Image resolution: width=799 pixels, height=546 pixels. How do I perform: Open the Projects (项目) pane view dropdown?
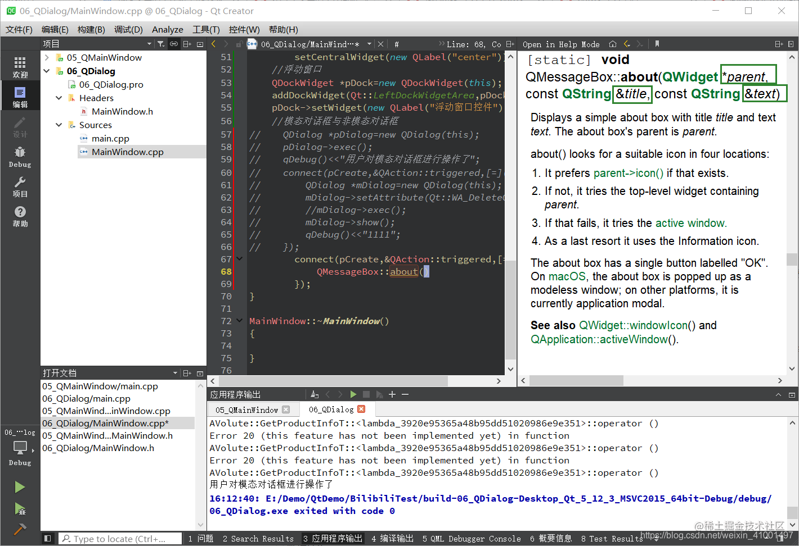pyautogui.click(x=149, y=44)
